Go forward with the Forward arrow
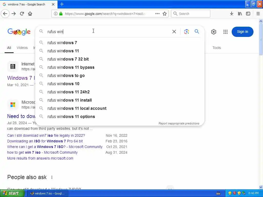 click(14, 14)
